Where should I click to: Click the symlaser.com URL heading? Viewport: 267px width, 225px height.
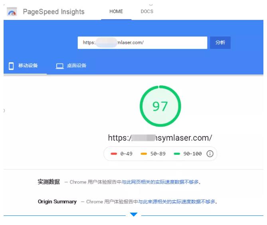tap(160, 138)
